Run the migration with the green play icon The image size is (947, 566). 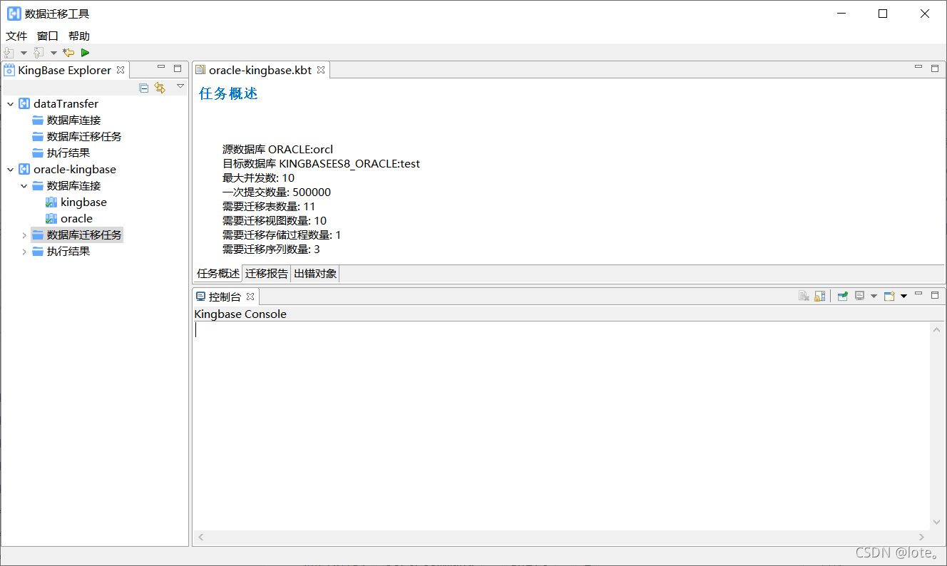[x=86, y=53]
